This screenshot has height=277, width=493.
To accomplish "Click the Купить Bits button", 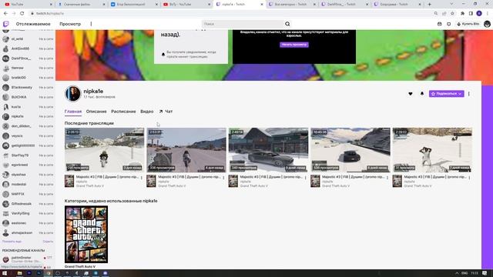I will [468, 24].
